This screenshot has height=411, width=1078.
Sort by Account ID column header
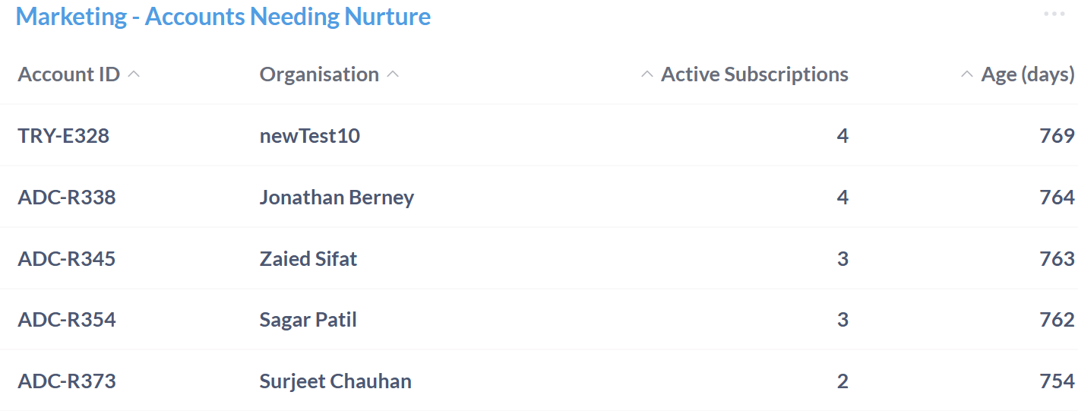[x=68, y=74]
